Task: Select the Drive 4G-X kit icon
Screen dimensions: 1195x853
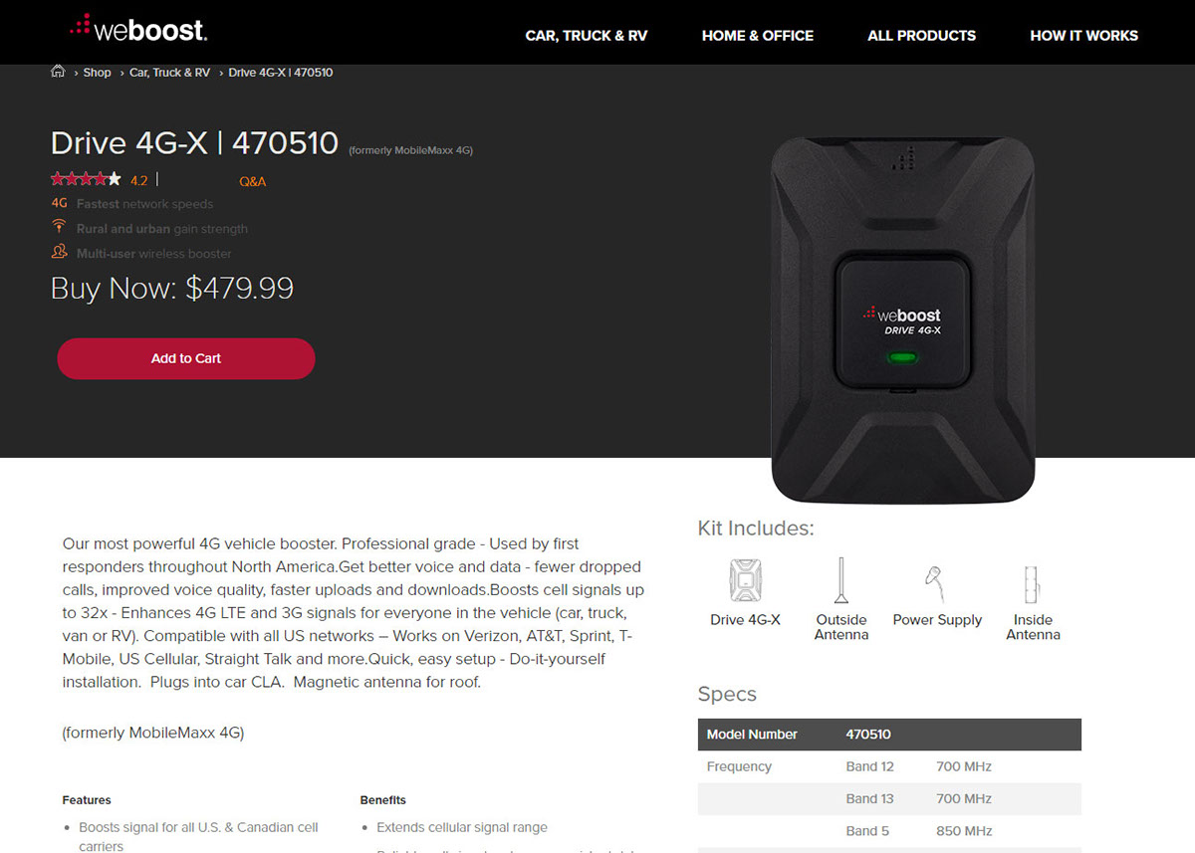Action: click(x=745, y=579)
